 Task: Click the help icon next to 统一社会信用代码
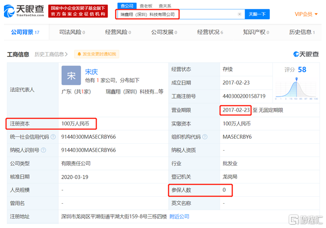coord(53,137)
